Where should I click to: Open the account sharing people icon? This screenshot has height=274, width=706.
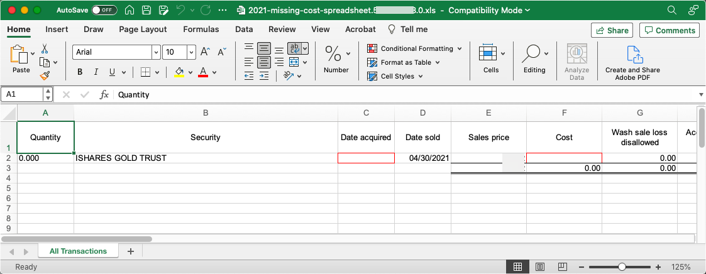693,10
